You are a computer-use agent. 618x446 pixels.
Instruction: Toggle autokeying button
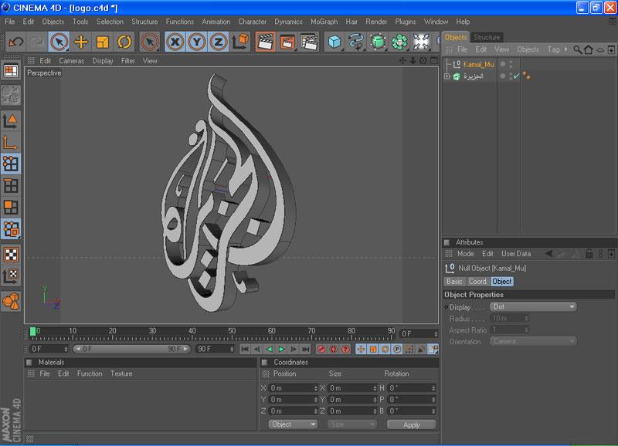pyautogui.click(x=334, y=350)
